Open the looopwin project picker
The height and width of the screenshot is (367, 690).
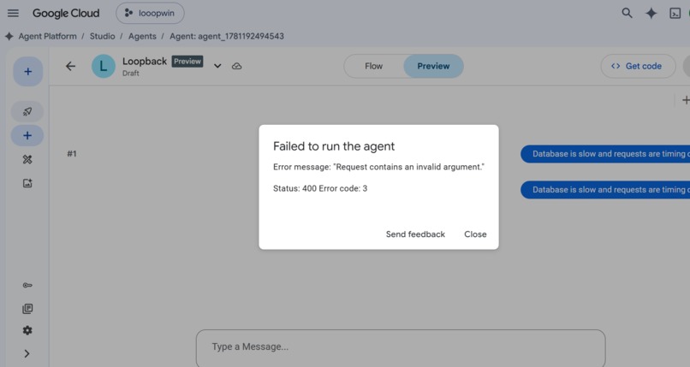click(150, 13)
